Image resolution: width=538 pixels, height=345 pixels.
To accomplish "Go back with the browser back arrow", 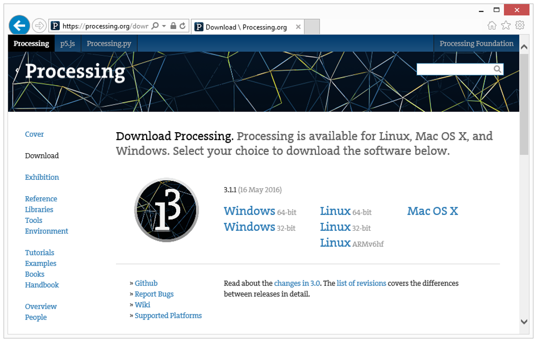I will coord(19,26).
